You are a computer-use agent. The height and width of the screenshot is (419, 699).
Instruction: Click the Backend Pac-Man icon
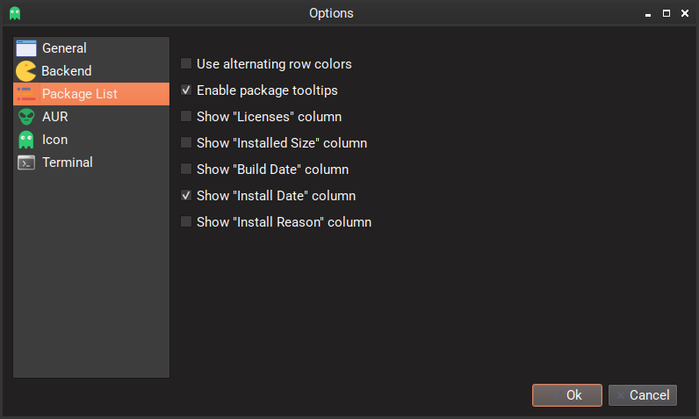26,71
